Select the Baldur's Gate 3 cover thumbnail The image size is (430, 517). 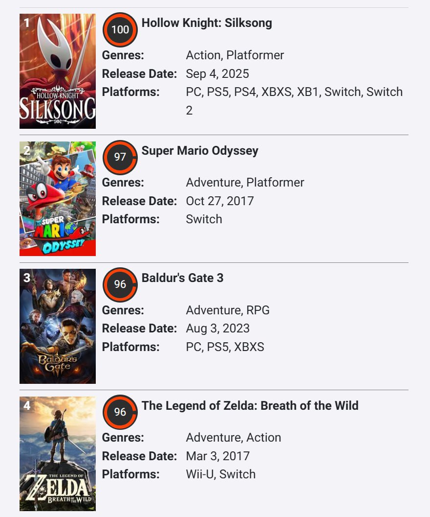[x=58, y=326]
